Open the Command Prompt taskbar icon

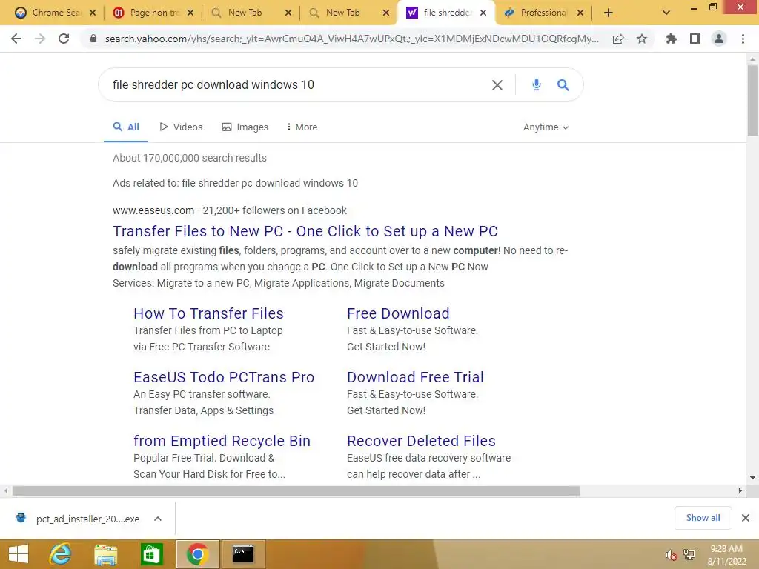(x=243, y=554)
